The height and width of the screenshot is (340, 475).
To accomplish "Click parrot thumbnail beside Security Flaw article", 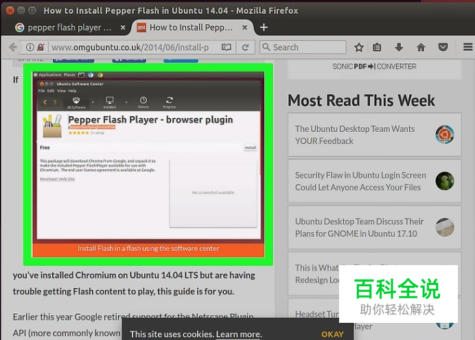I will click(445, 181).
